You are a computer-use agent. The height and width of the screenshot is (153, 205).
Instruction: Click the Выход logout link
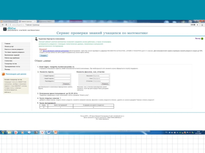[x=198, y=39]
